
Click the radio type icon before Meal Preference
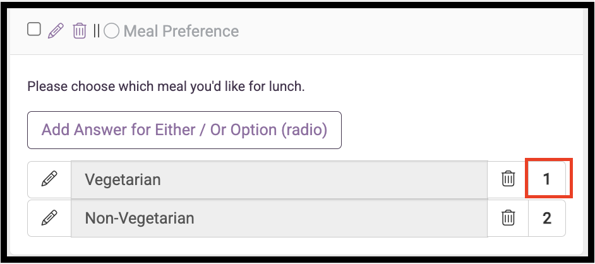click(x=112, y=31)
